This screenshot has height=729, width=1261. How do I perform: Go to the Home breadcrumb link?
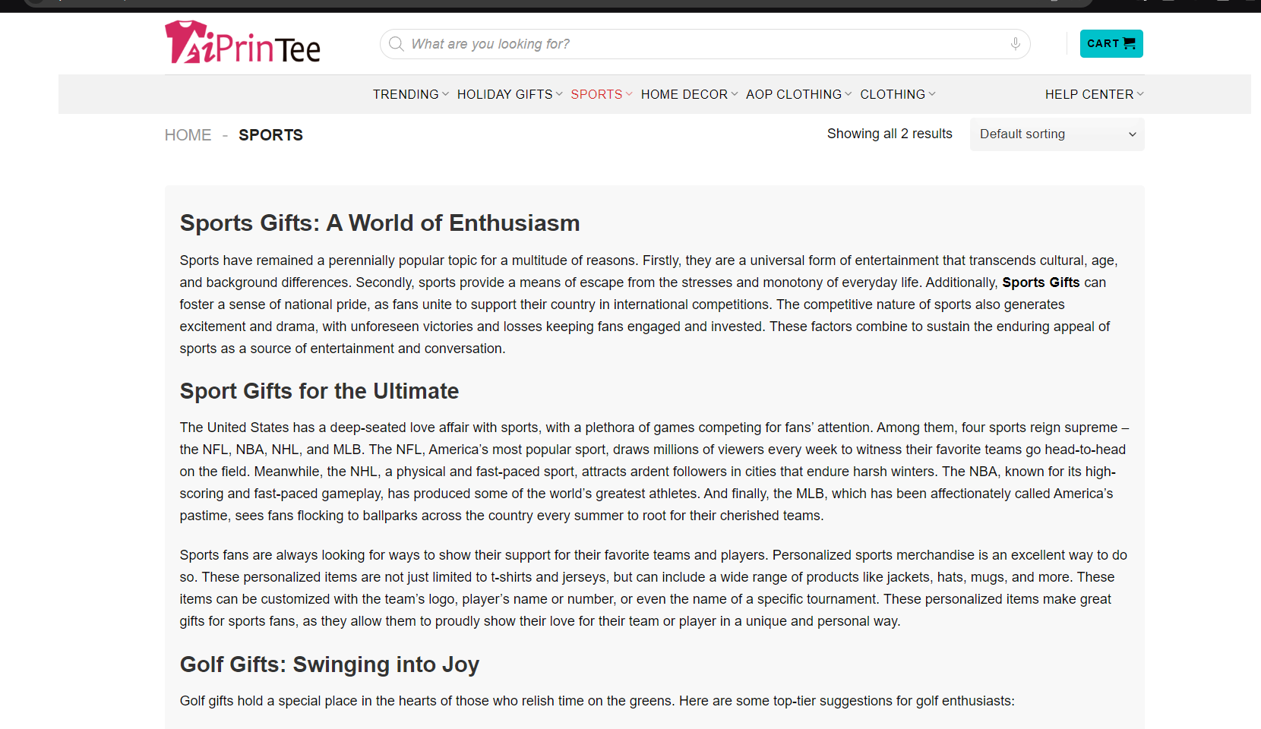click(188, 135)
